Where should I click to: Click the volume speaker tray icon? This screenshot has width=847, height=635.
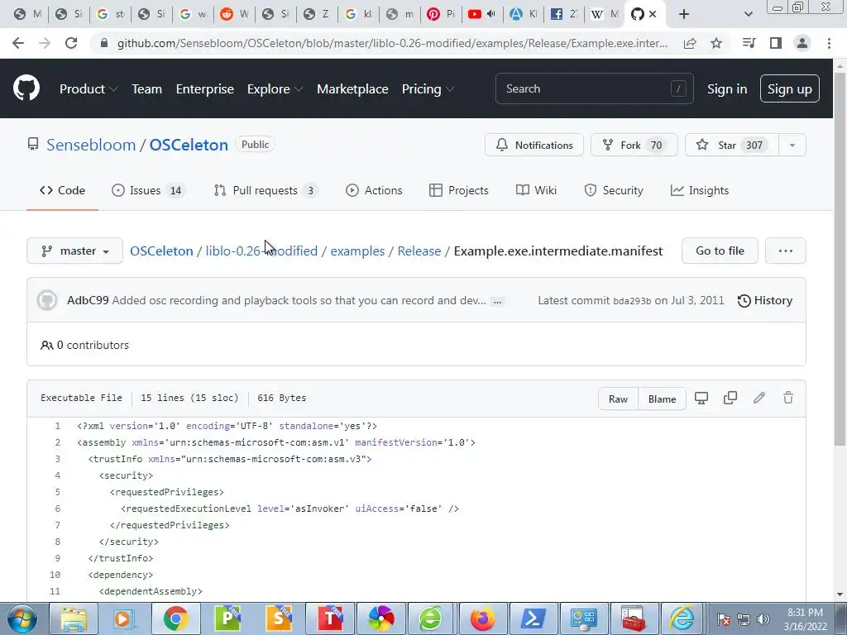(763, 619)
